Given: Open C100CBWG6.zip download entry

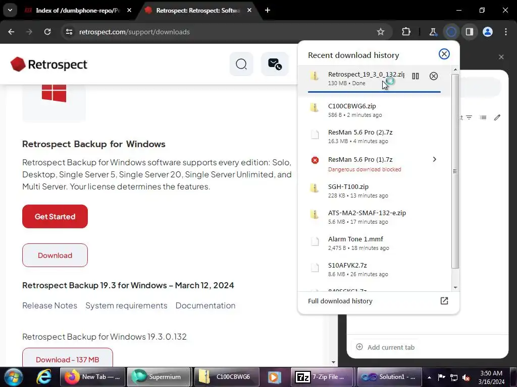Looking at the screenshot, I should pyautogui.click(x=374, y=110).
